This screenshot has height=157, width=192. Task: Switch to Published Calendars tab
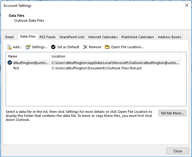138,37
